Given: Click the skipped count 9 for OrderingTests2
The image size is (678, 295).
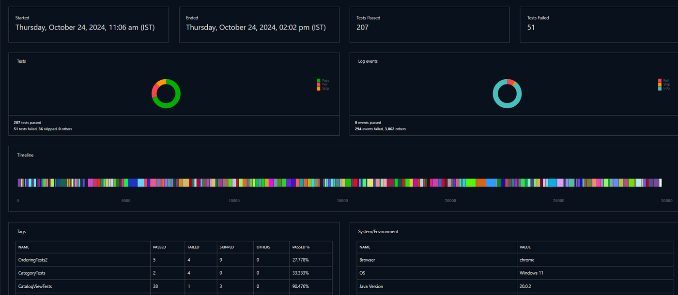Looking at the screenshot, I should (x=220, y=260).
